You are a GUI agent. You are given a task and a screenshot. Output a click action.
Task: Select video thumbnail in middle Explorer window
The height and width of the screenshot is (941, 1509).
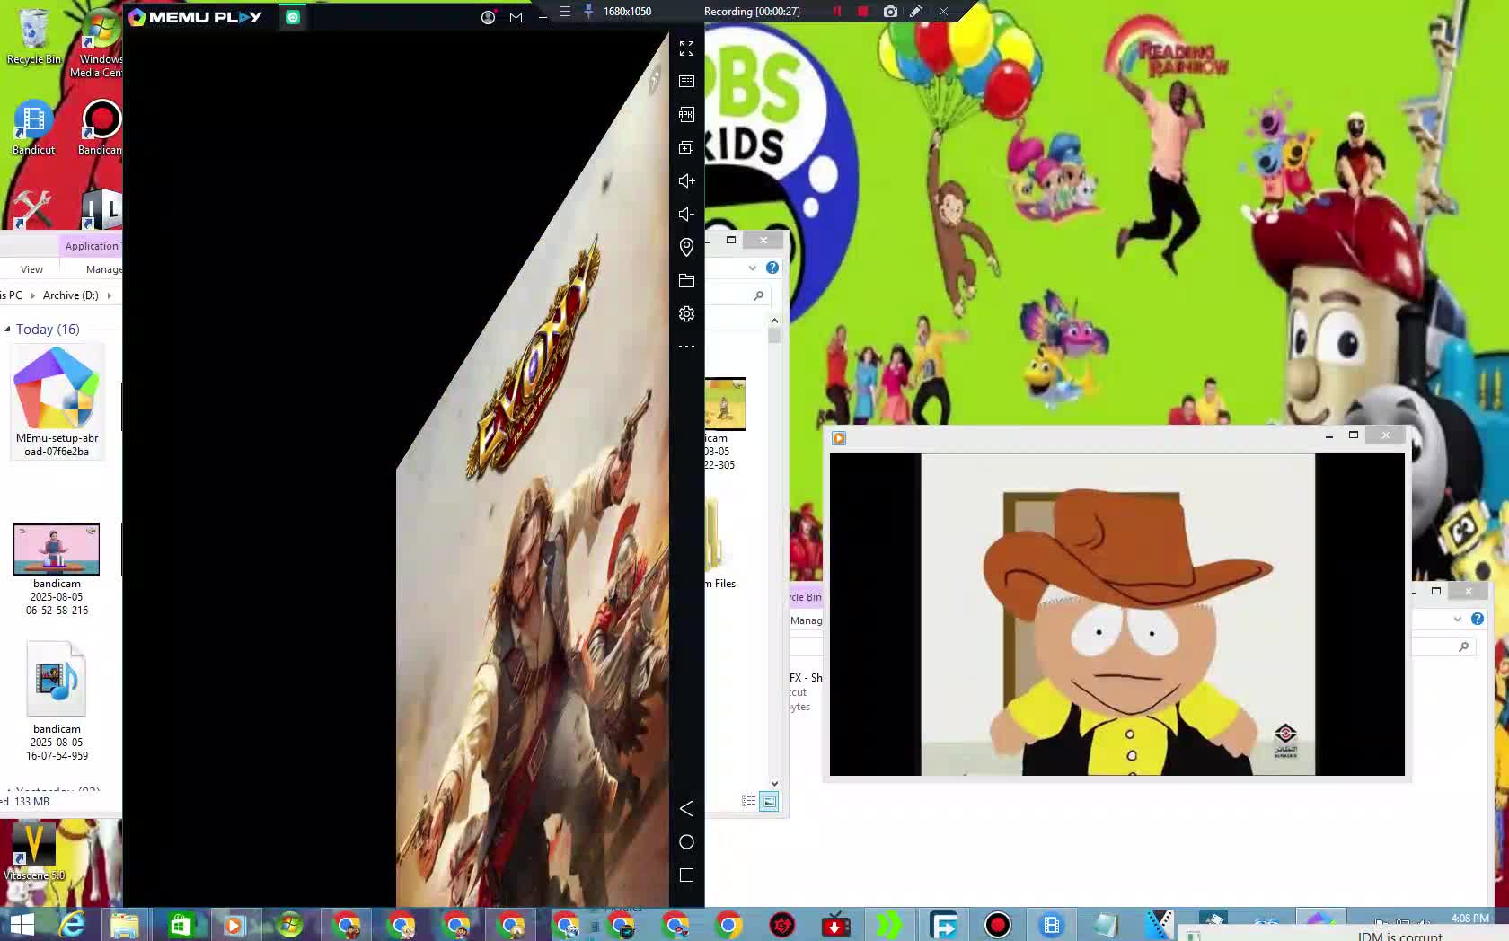point(726,404)
